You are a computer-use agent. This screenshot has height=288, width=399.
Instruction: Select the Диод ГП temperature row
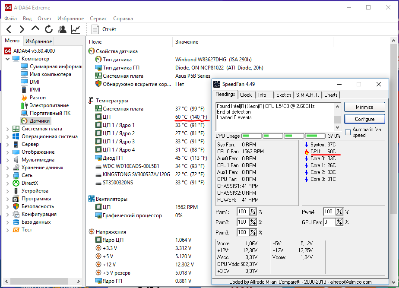[152, 158]
